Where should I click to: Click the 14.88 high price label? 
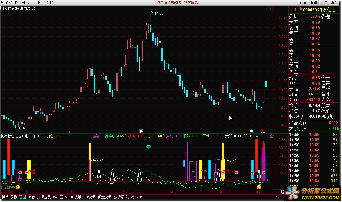[159, 13]
